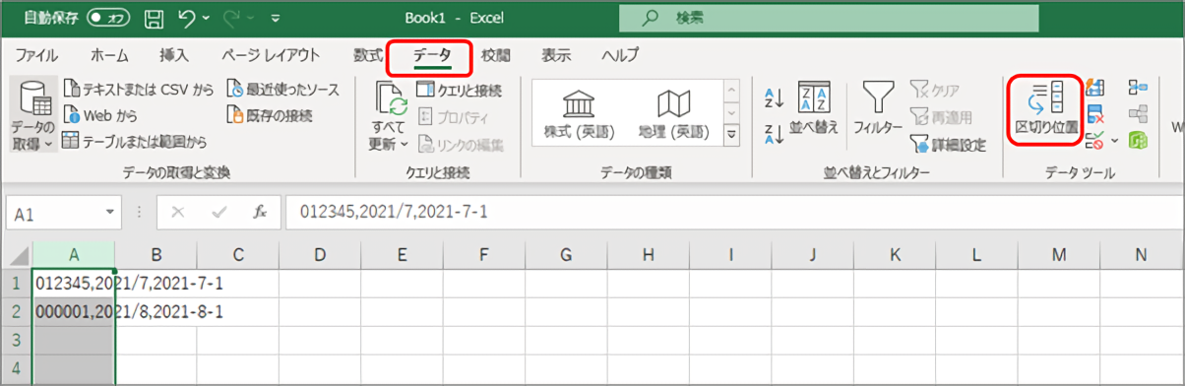Switch to the ホーム tab

pyautogui.click(x=108, y=55)
